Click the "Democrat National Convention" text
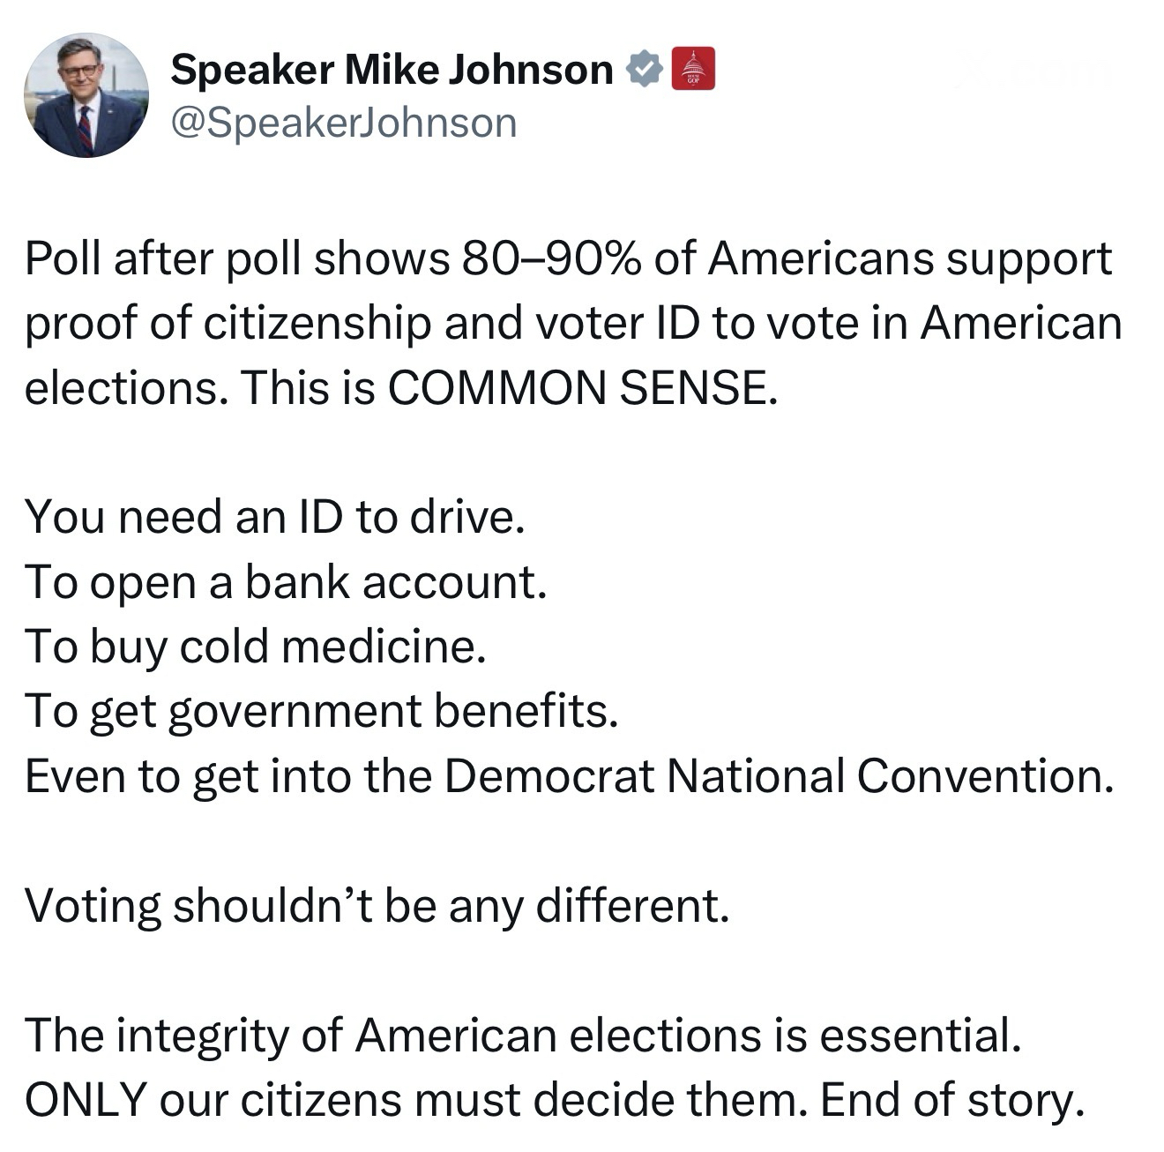 click(x=772, y=776)
